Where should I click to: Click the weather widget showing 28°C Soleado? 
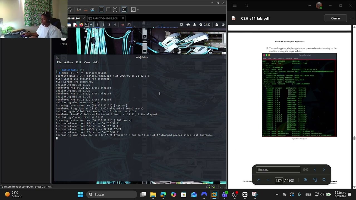[x=14, y=194]
